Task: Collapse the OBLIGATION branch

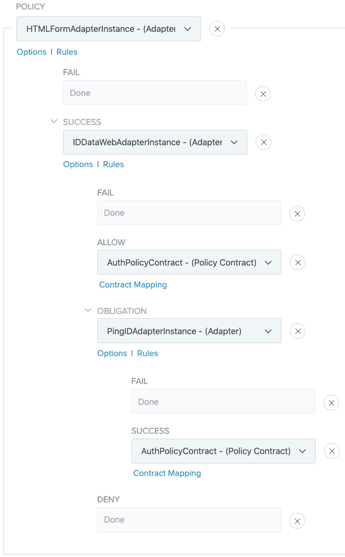Action: 88,310
